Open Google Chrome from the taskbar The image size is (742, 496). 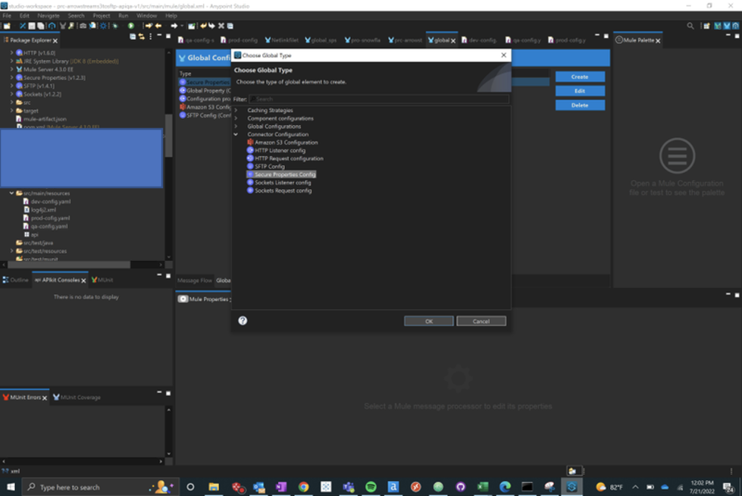[303, 487]
